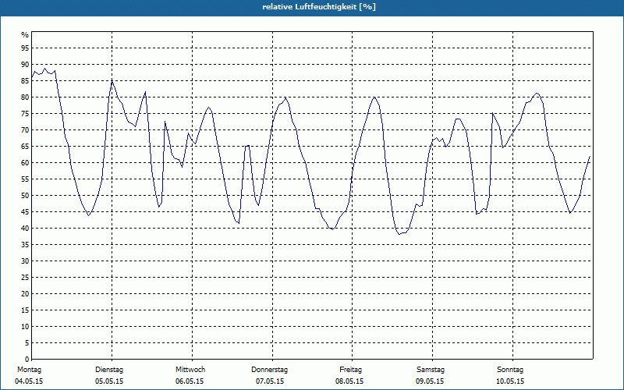Click the date '06.05.15'
The image size is (624, 390).
coord(190,381)
